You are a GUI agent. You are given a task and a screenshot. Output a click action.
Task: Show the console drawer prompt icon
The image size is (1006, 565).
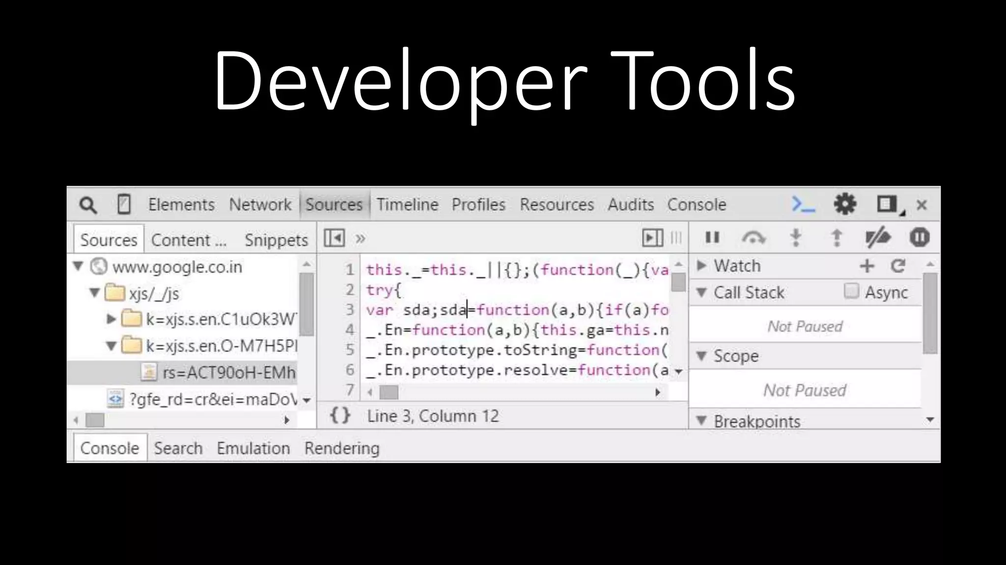[803, 205]
